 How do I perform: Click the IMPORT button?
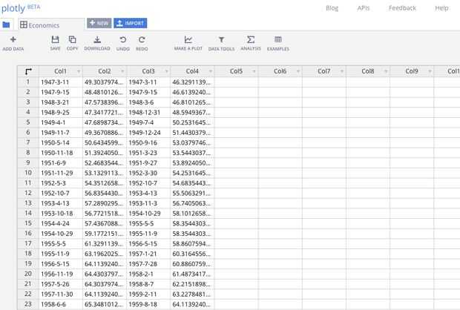tap(131, 23)
